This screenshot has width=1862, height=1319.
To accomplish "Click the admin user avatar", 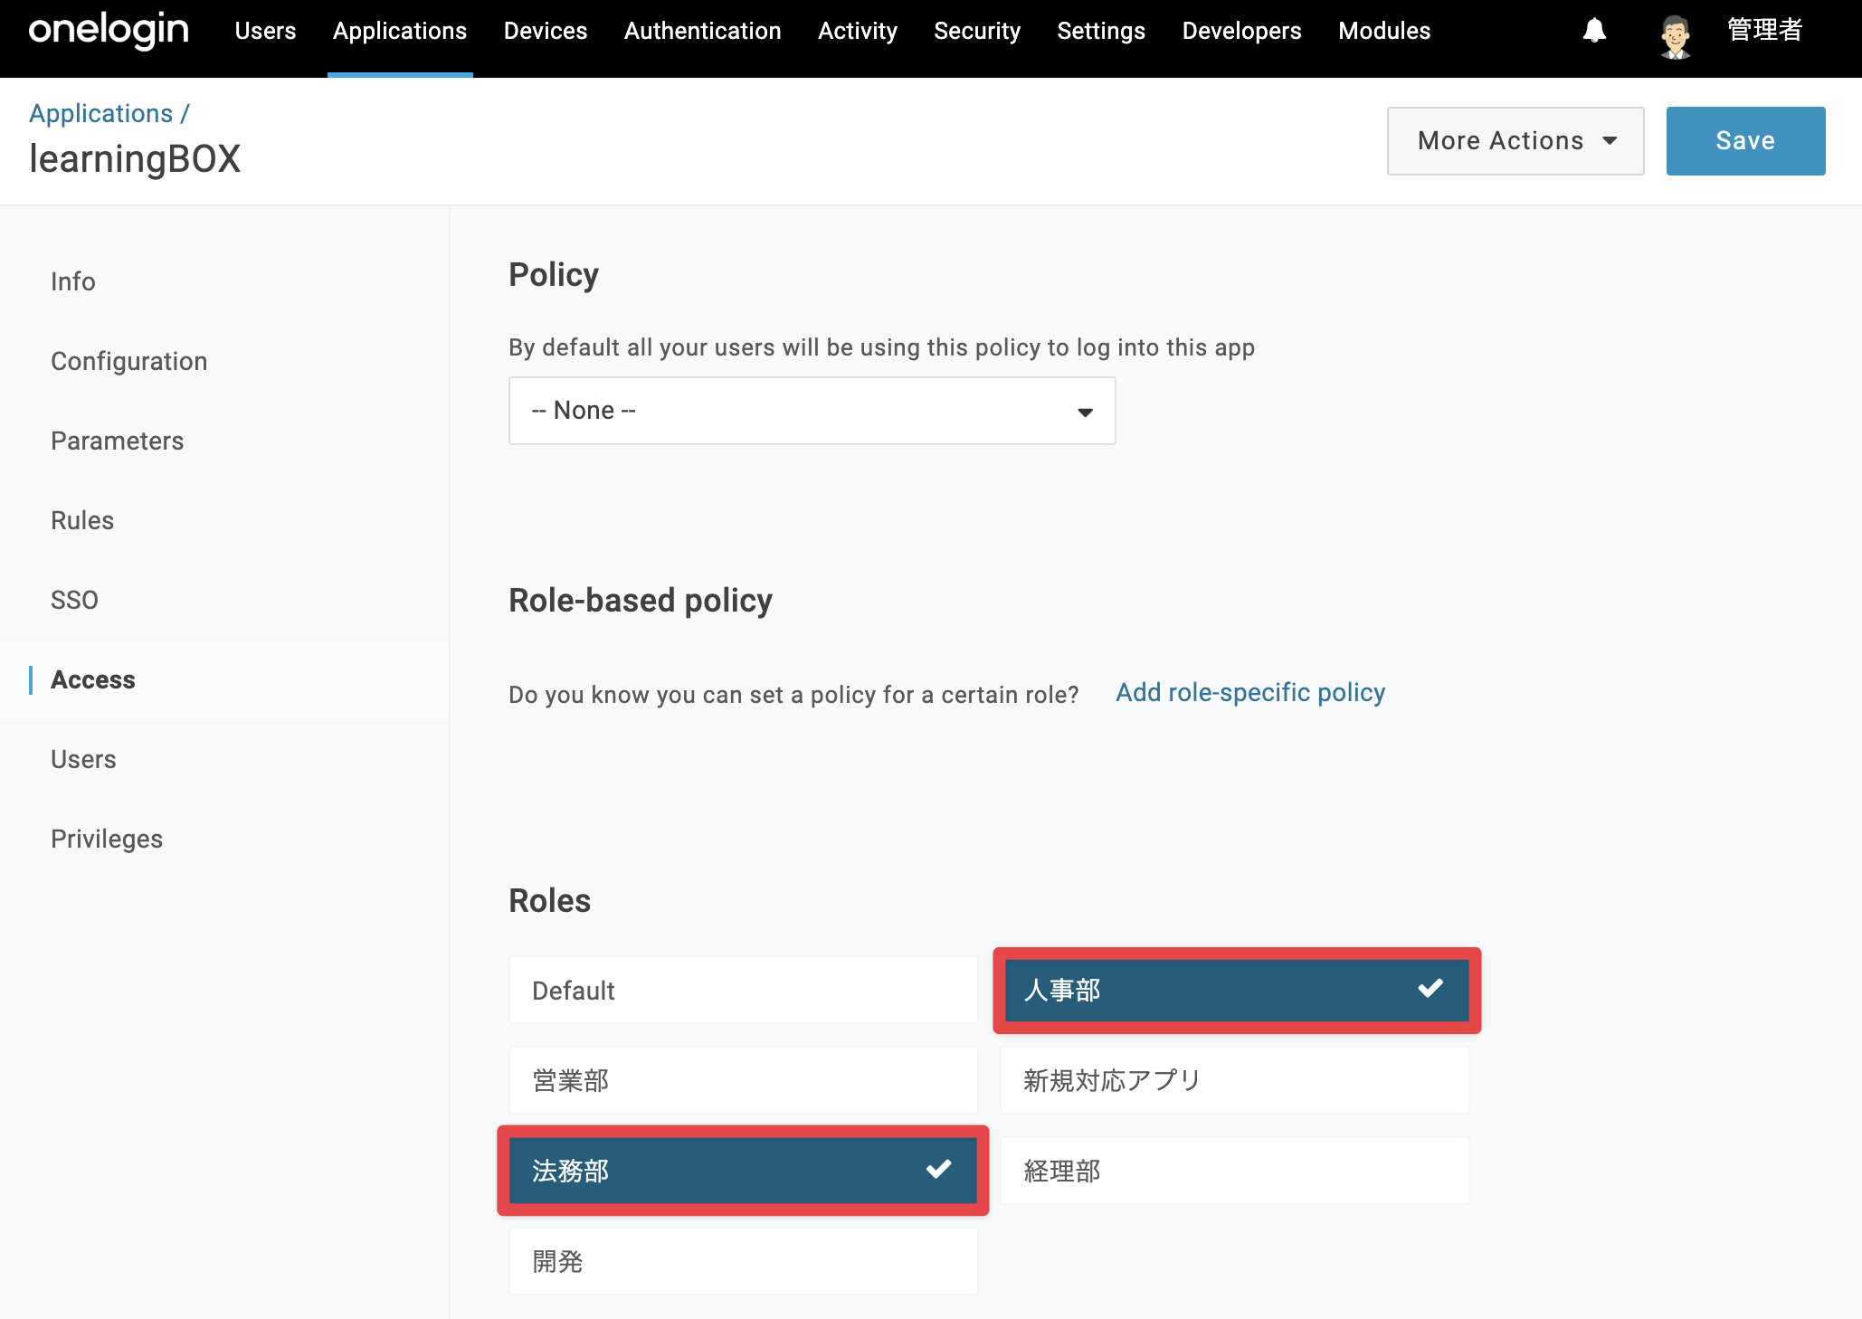I will pyautogui.click(x=1676, y=36).
